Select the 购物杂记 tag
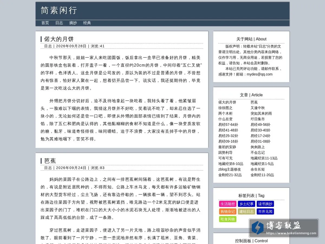Screen dimensions: 325x244 click(x=228, y=211)
